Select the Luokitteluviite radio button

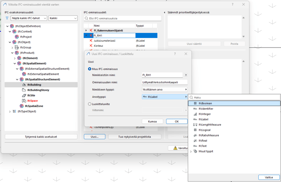(90, 104)
